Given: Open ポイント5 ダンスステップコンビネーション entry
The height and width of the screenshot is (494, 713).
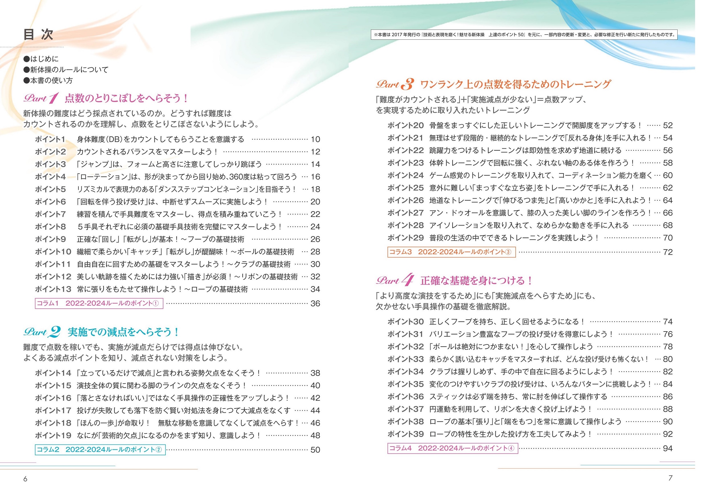Looking at the screenshot, I should click(x=177, y=189).
